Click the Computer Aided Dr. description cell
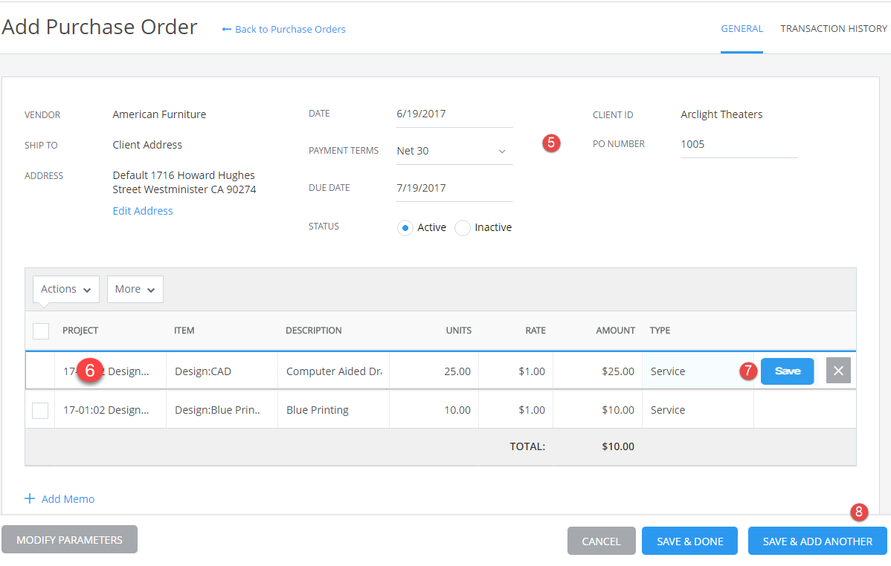 [x=333, y=371]
